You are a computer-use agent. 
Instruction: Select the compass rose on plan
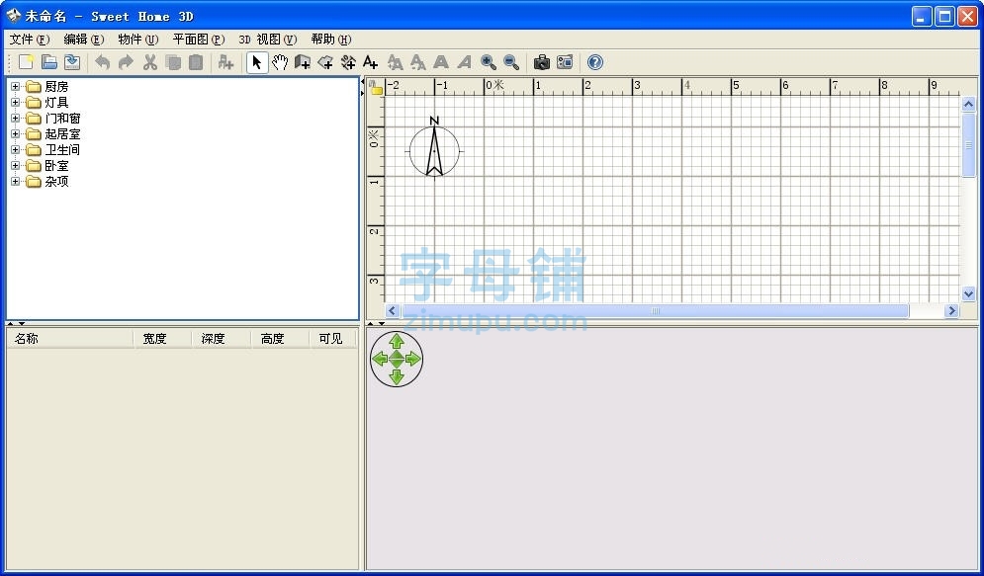pos(434,147)
